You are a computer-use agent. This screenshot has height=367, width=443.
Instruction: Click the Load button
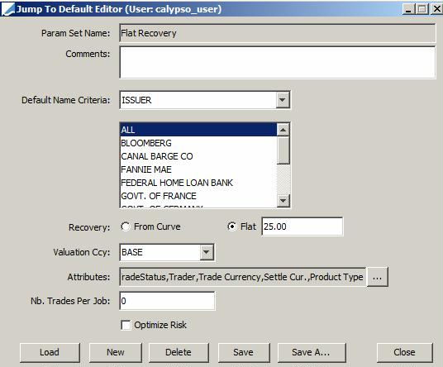pos(50,352)
